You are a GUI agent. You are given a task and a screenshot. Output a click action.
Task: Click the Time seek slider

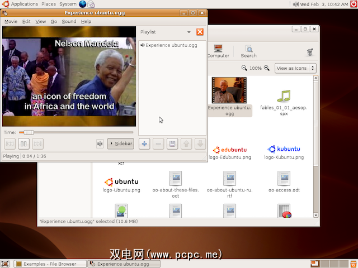[x=76, y=132]
